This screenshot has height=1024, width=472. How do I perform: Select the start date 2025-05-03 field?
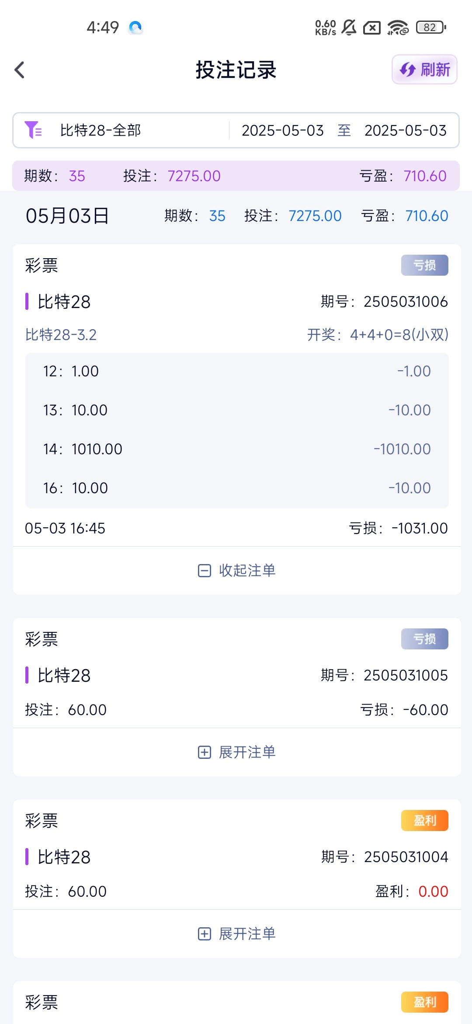pyautogui.click(x=282, y=130)
